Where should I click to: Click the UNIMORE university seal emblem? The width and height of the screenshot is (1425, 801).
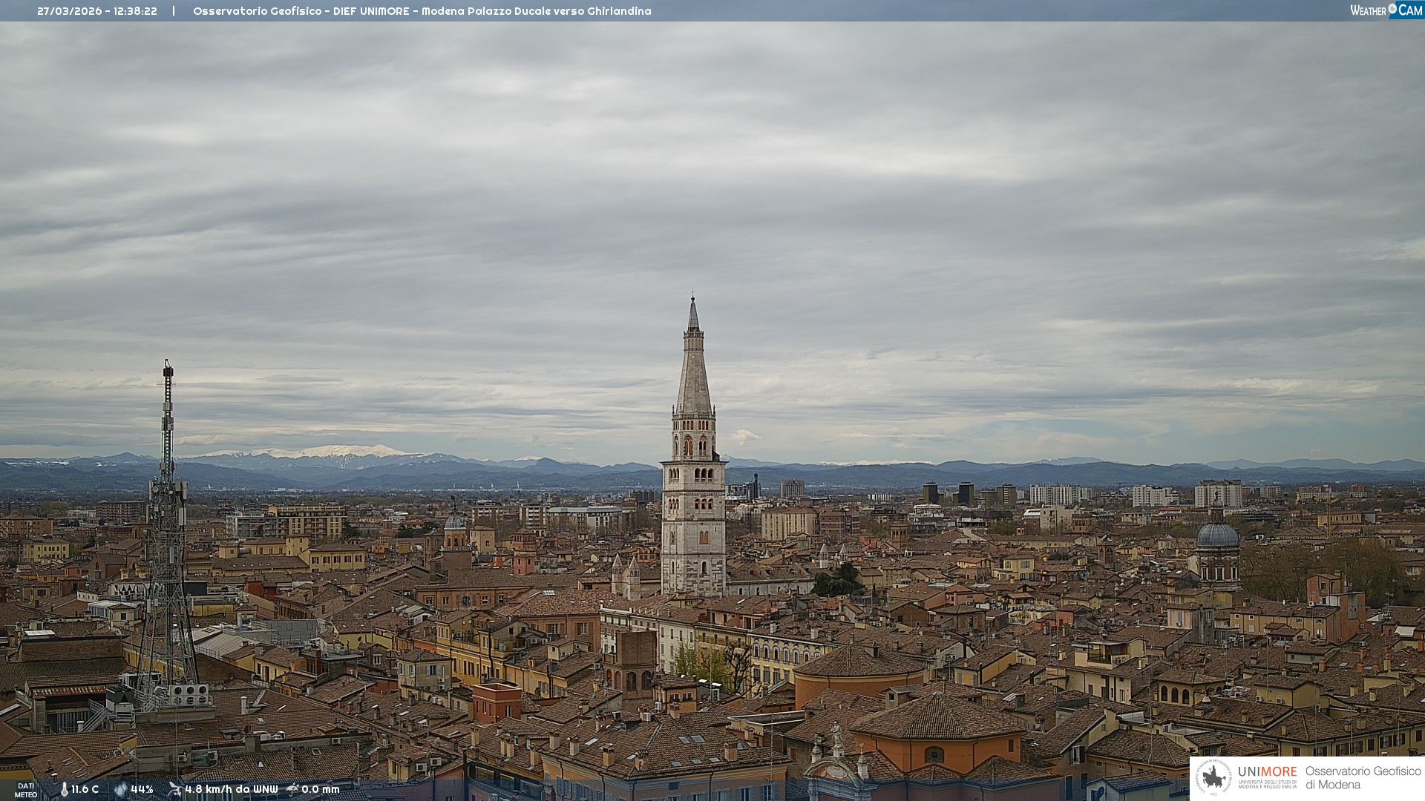[x=1213, y=777]
